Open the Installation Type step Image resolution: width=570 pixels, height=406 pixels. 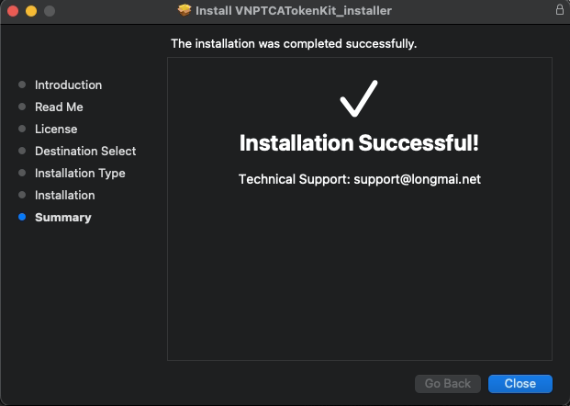click(80, 174)
